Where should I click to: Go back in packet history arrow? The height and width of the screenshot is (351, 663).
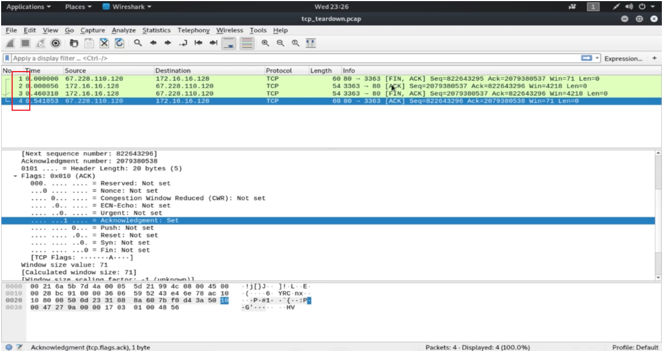click(x=153, y=43)
